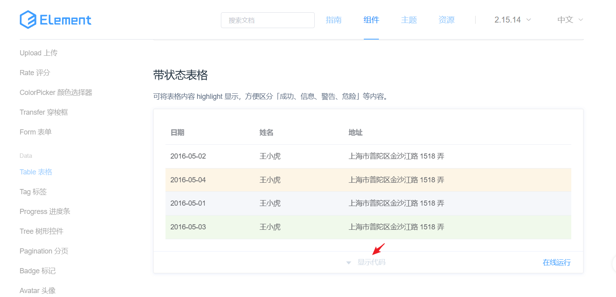Open the 主题 page

409,19
